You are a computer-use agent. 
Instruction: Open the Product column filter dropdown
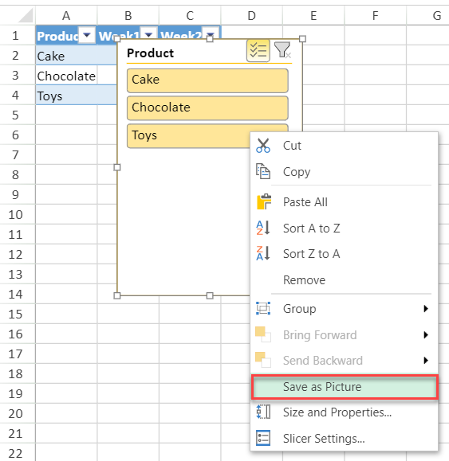tap(87, 35)
